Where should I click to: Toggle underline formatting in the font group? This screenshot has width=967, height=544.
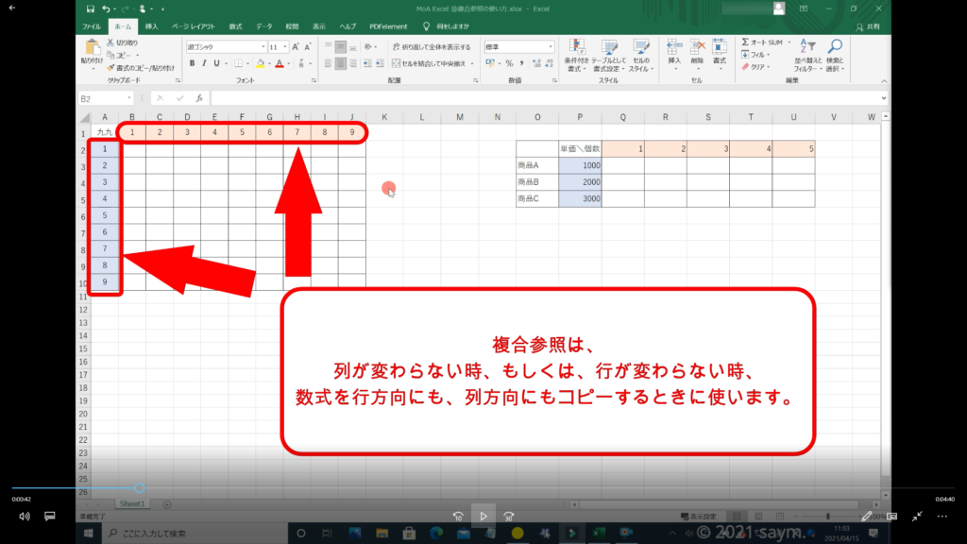click(217, 63)
